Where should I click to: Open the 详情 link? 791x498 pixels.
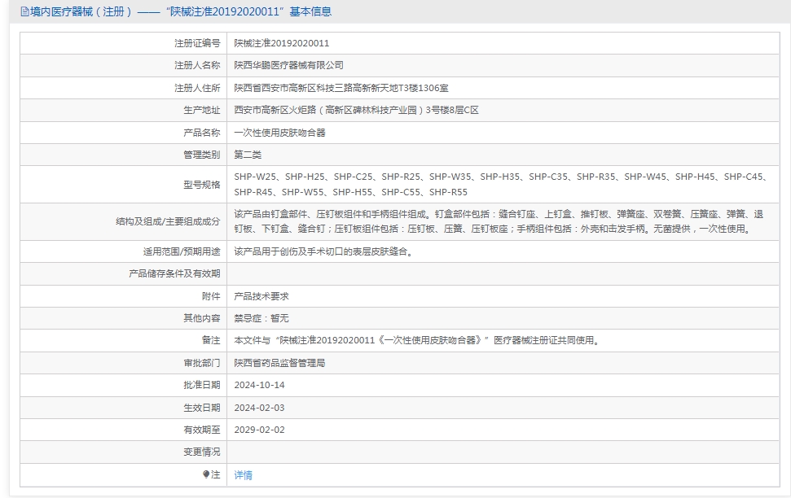pos(243,475)
